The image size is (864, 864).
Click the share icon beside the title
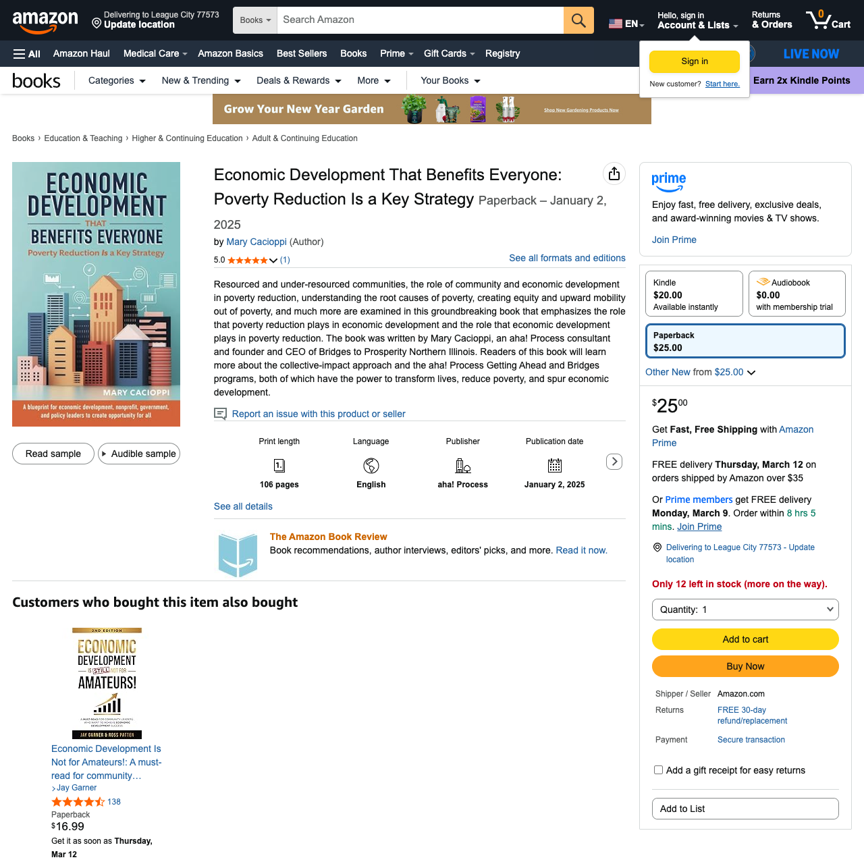click(x=614, y=174)
